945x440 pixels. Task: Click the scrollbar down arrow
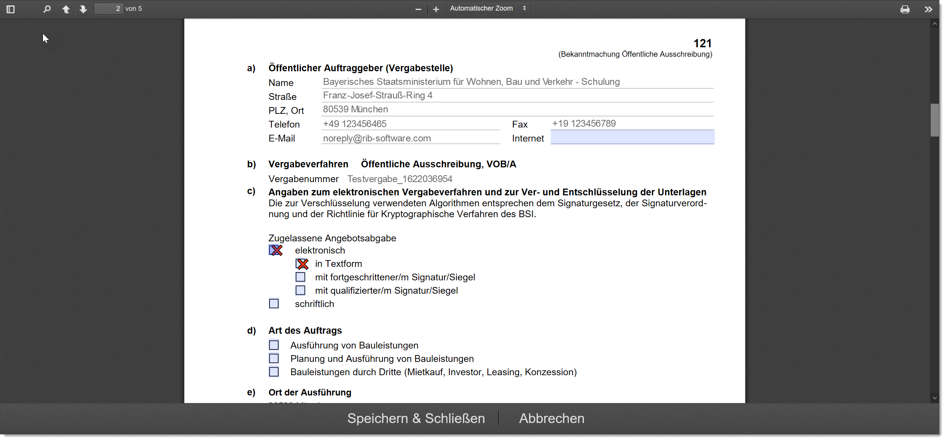[x=934, y=397]
